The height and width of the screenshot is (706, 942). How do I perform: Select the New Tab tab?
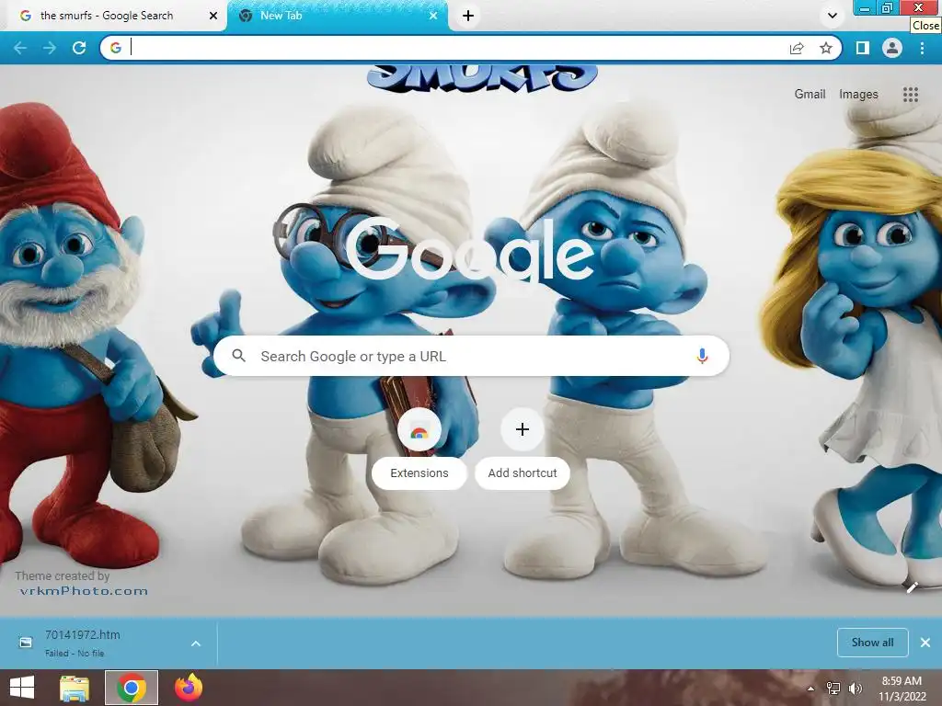pyautogui.click(x=337, y=16)
